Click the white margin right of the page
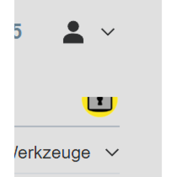This screenshot has height=177, width=177. point(169,88)
